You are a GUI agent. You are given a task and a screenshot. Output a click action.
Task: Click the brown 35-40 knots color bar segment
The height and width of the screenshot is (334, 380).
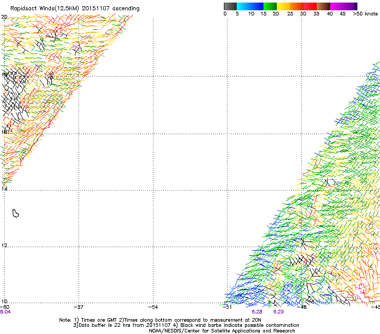(324, 6)
